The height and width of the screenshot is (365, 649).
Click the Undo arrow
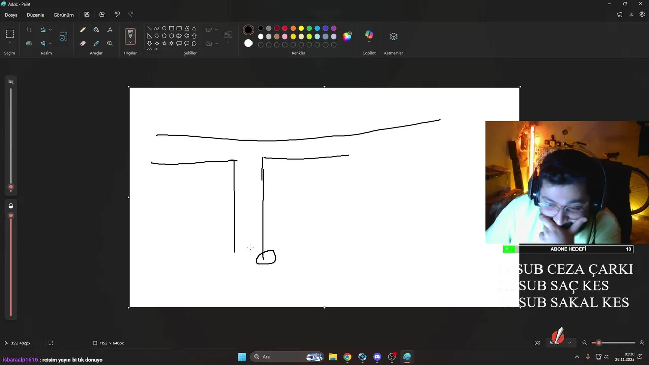pyautogui.click(x=117, y=15)
